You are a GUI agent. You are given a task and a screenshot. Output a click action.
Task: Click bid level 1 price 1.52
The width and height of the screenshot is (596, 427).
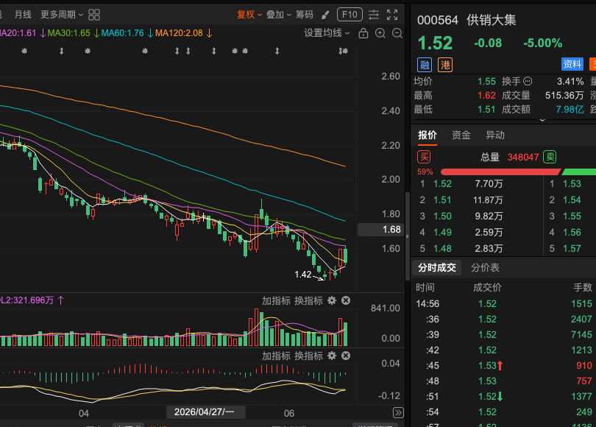click(442, 184)
